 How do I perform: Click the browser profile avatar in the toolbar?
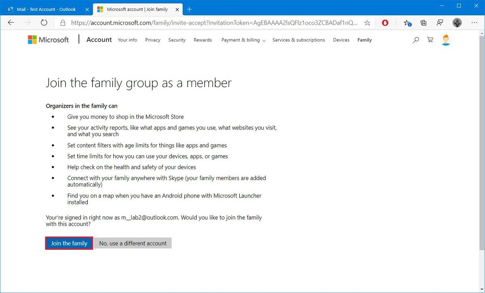tap(457, 23)
